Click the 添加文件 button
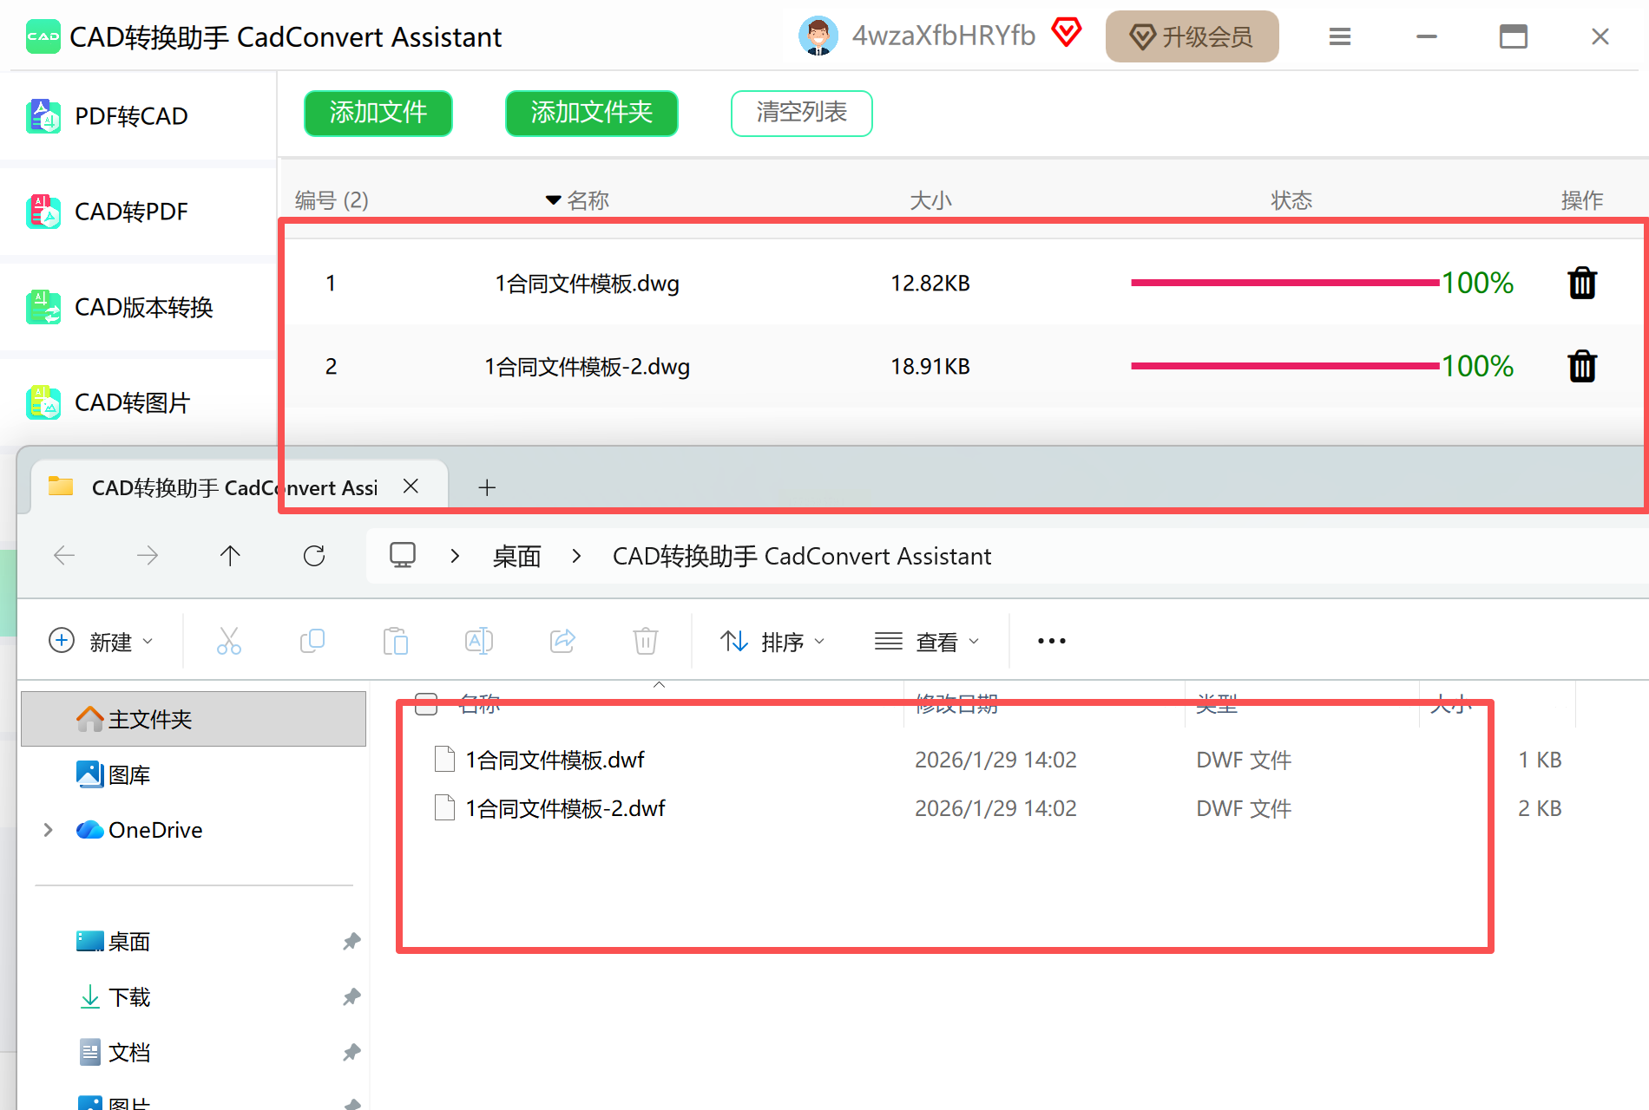Viewport: 1649px width, 1110px height. point(378,113)
